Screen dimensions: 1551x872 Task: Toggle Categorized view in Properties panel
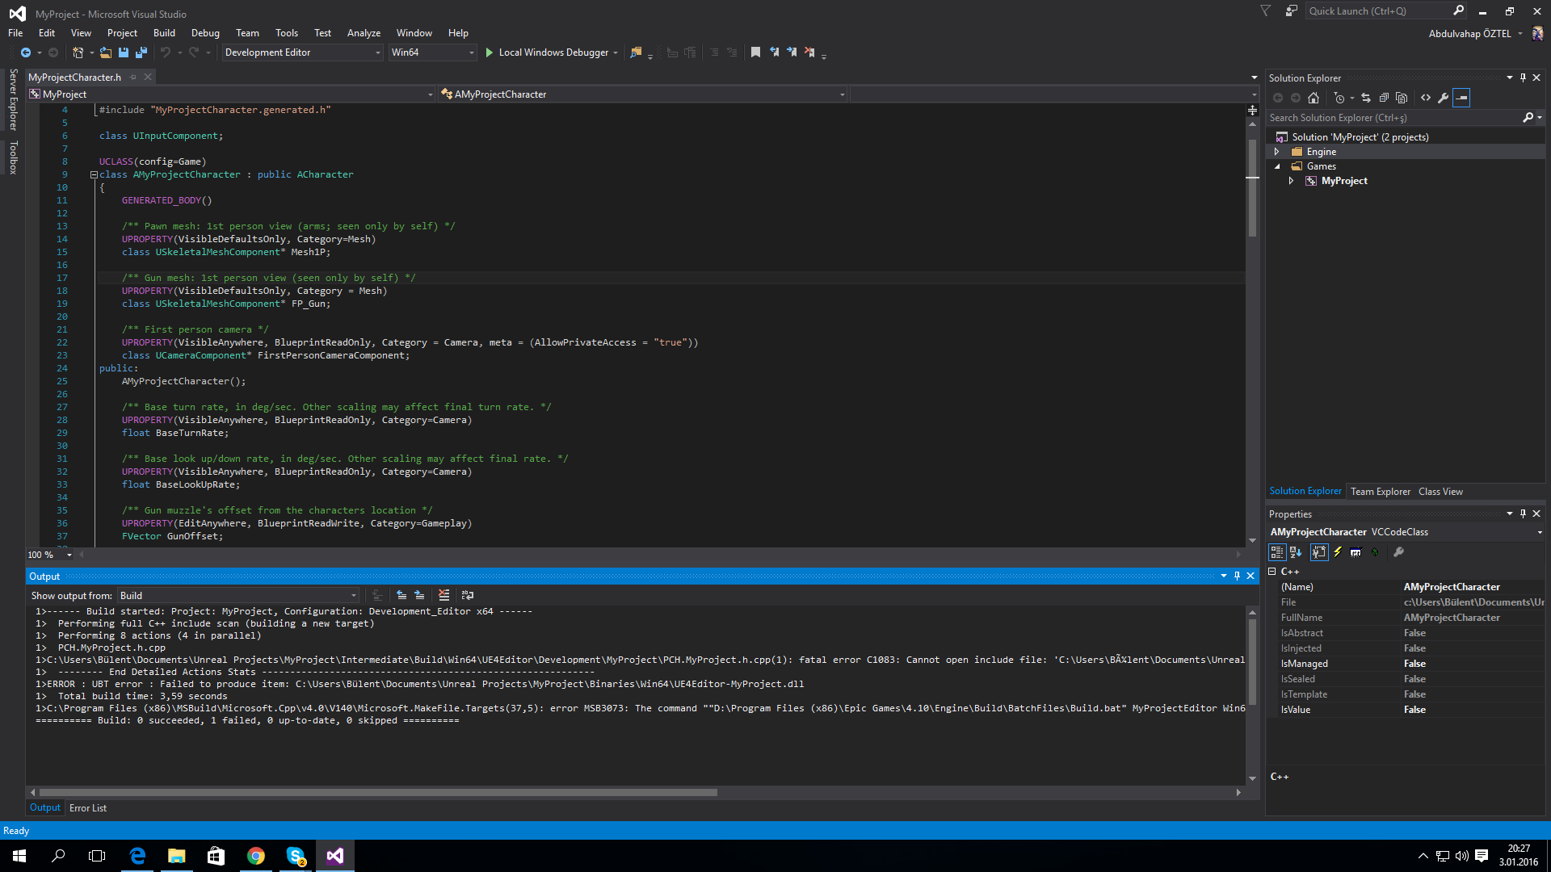[1277, 552]
